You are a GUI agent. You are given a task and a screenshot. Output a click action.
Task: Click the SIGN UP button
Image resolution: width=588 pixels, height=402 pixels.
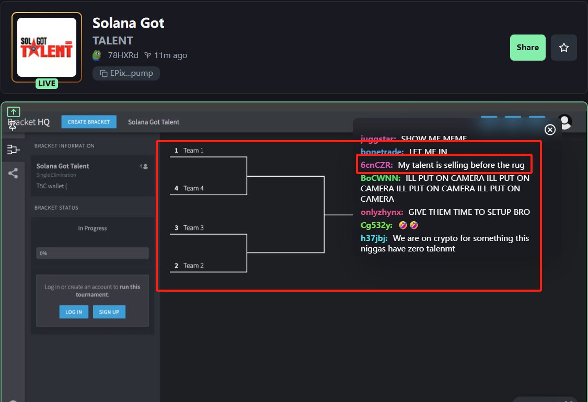(109, 312)
